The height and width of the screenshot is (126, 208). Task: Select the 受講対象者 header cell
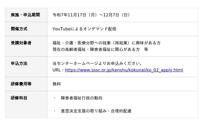21,43
